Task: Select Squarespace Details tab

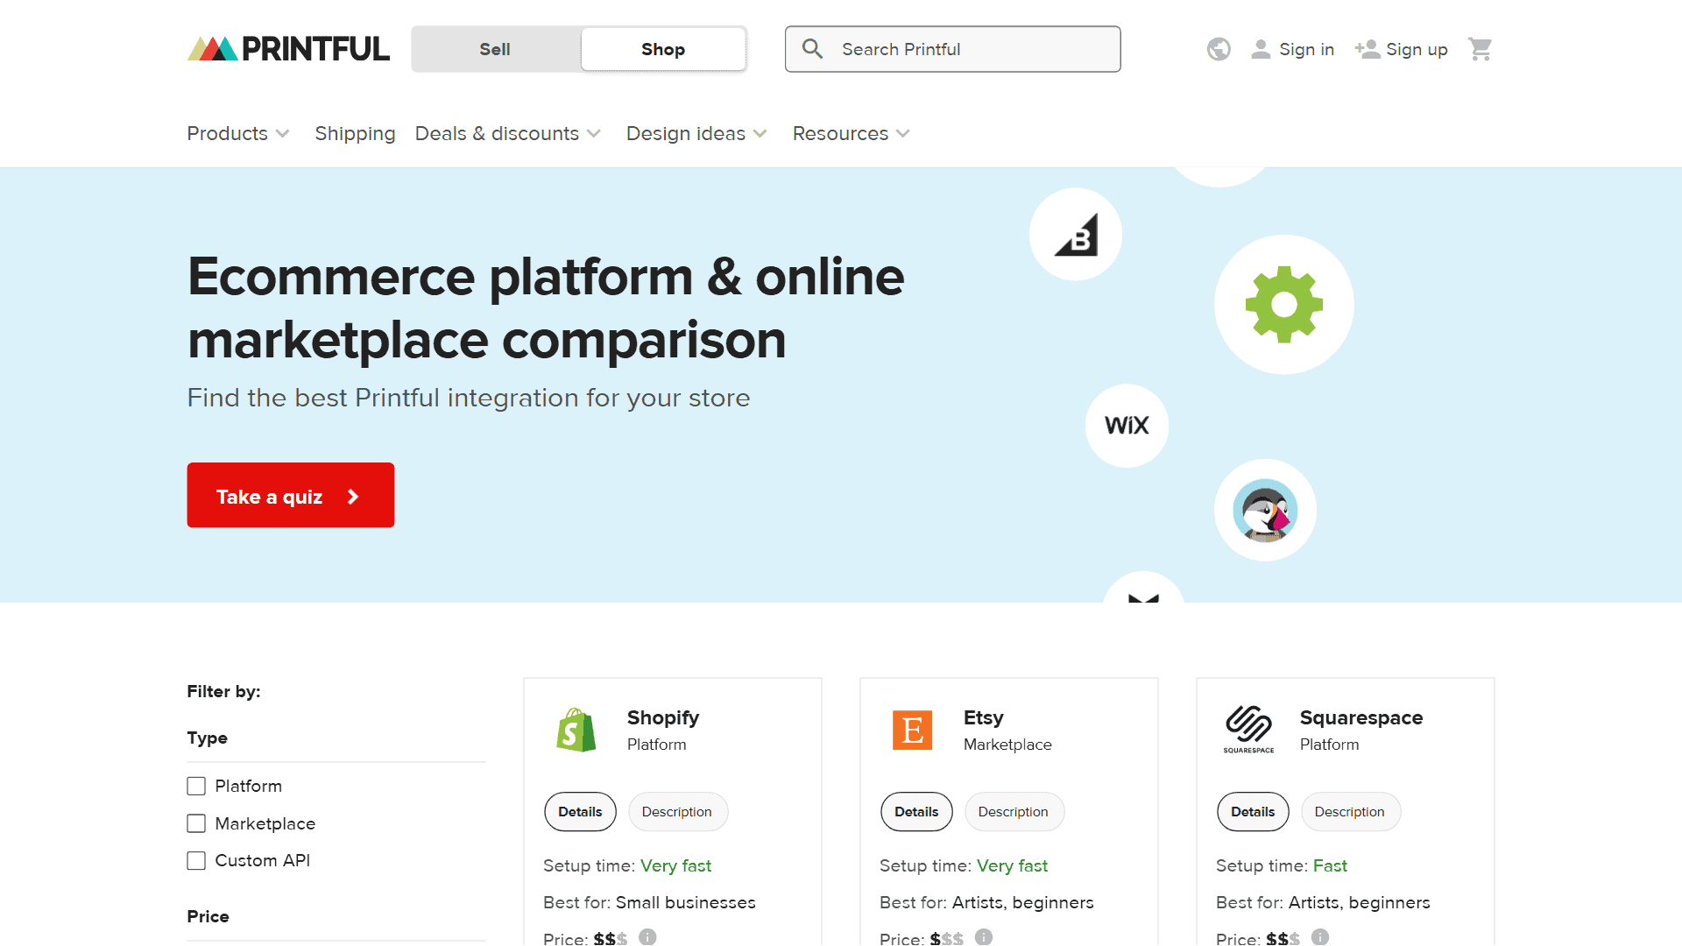Action: pos(1253,812)
